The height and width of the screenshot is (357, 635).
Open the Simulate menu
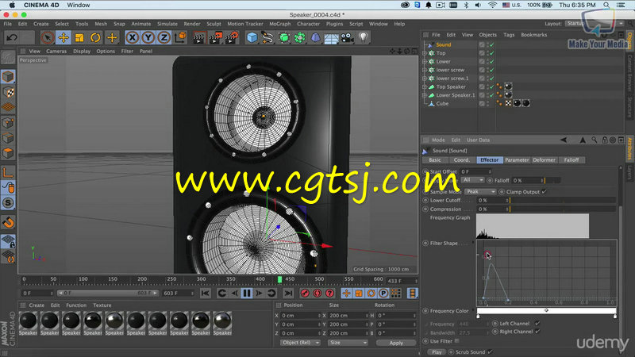click(167, 24)
